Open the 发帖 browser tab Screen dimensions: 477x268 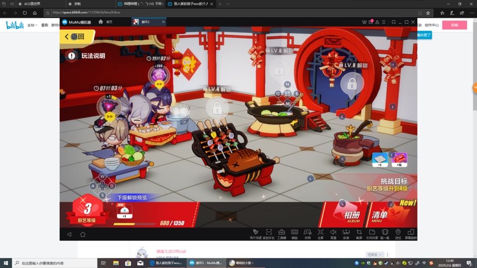[78, 4]
